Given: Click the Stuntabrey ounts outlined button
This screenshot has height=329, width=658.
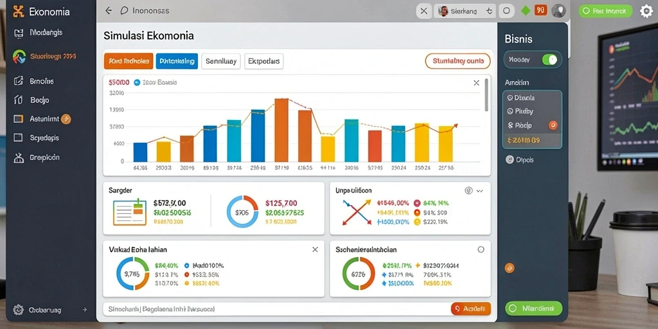Looking at the screenshot, I should click(x=458, y=61).
